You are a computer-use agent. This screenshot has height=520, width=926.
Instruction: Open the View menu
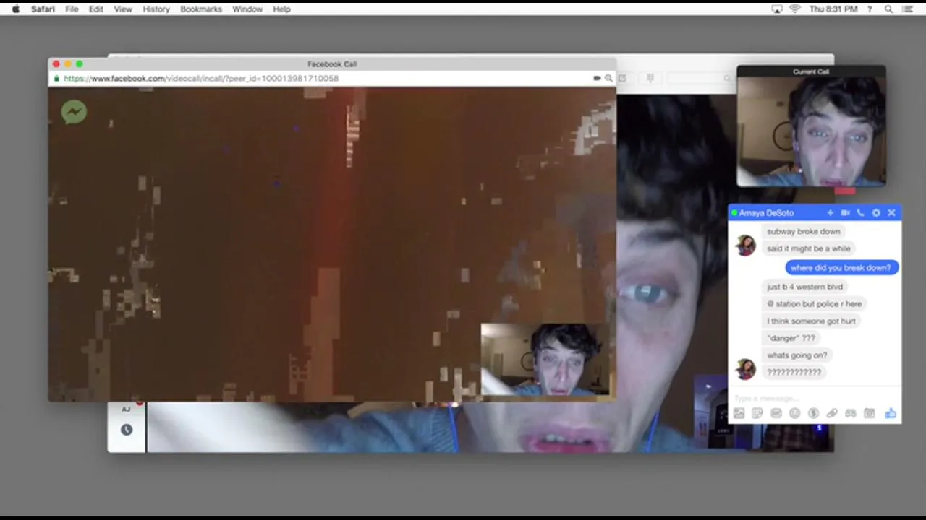pos(123,9)
